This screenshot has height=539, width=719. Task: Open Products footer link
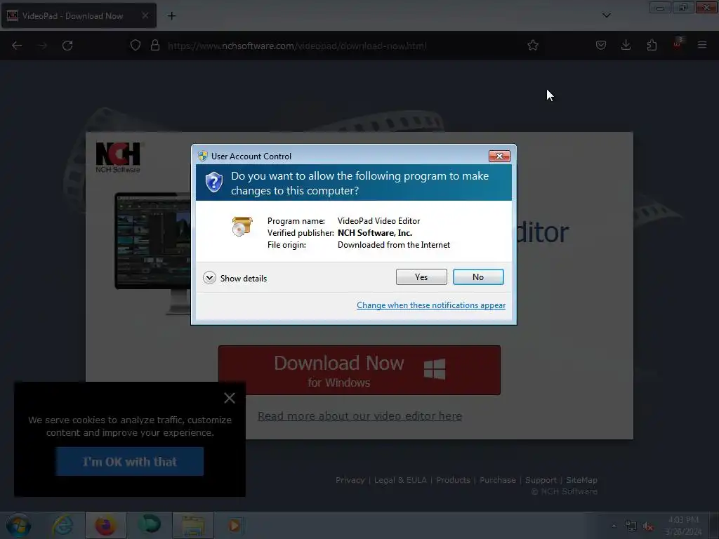point(453,480)
